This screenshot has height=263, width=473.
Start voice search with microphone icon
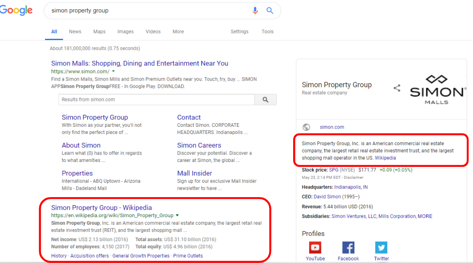coord(255,11)
